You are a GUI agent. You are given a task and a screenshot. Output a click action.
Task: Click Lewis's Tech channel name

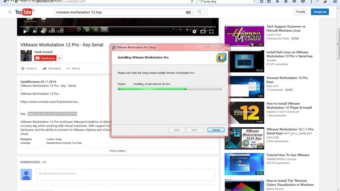point(274,35)
